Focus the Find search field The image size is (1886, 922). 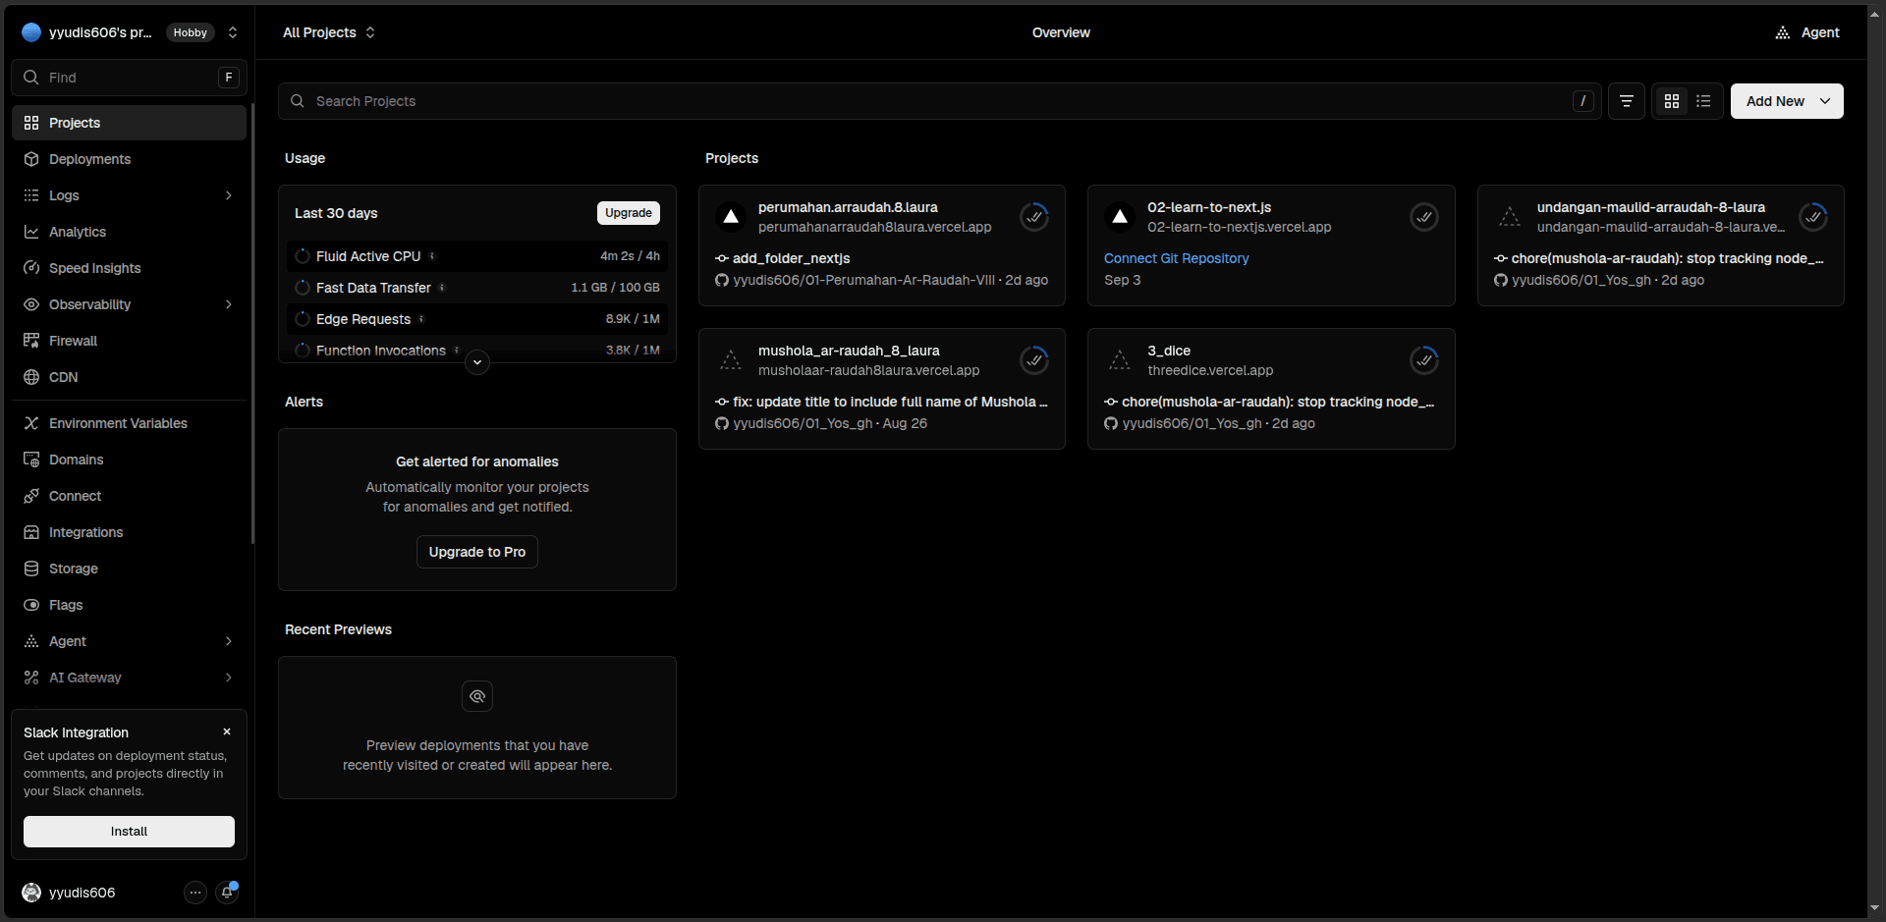[129, 78]
